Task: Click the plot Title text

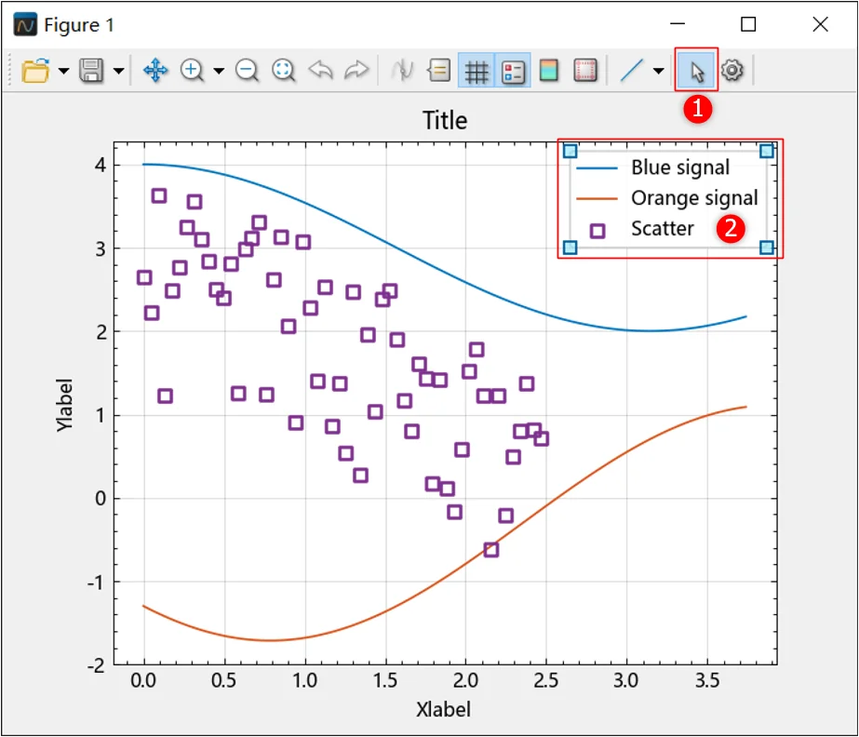Action: point(444,121)
